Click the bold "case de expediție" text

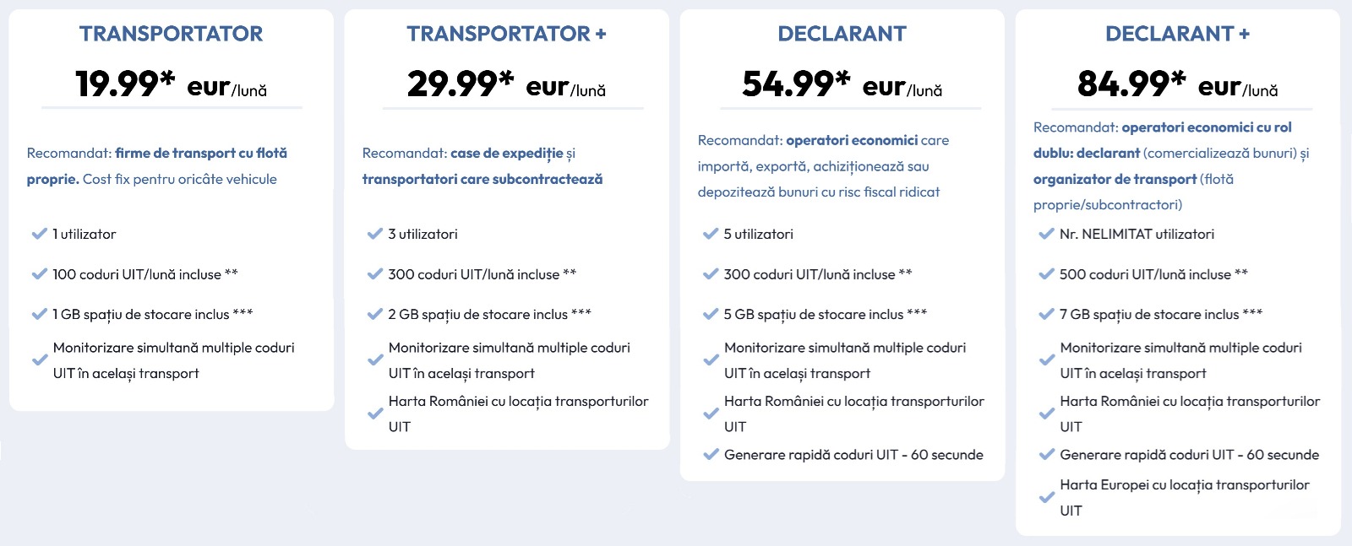point(506,154)
